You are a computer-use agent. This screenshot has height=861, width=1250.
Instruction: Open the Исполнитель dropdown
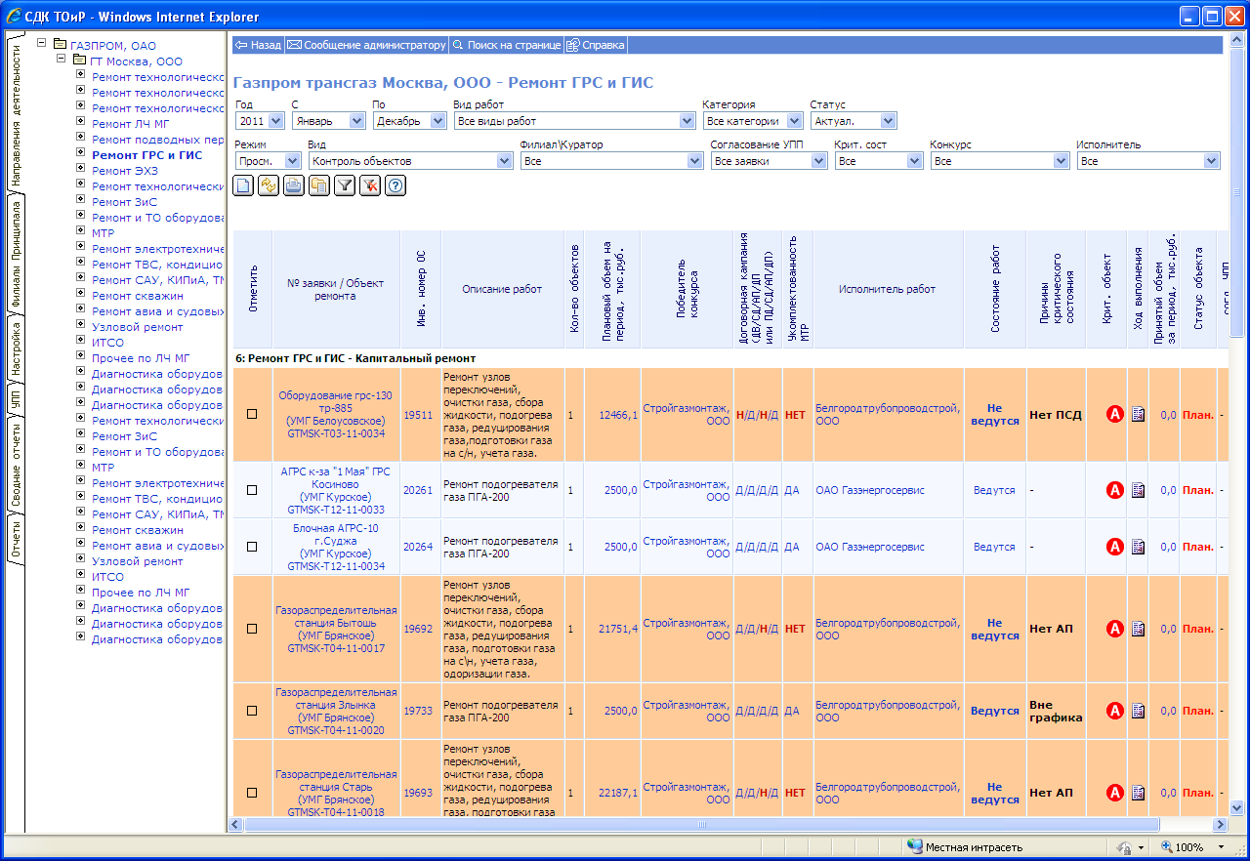[x=1149, y=161]
